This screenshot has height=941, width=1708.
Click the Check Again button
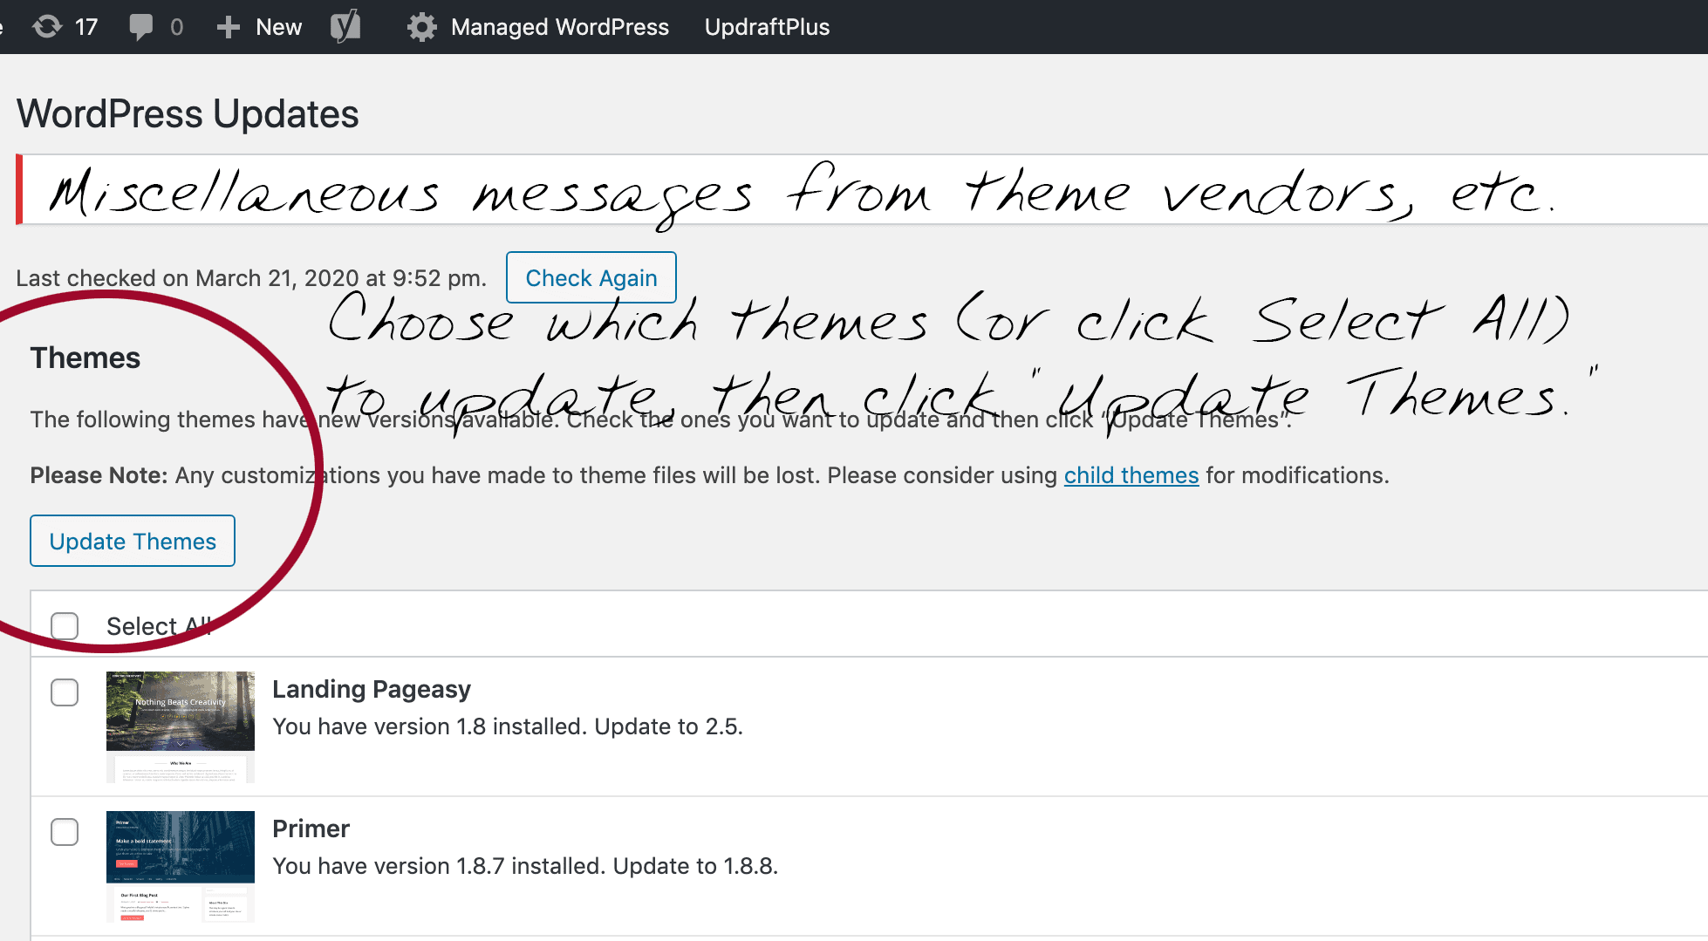tap(591, 277)
